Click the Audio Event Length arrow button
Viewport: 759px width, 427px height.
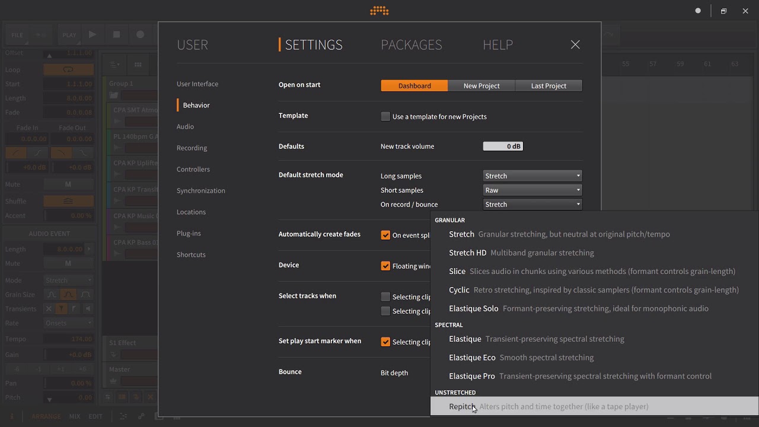[90, 249]
